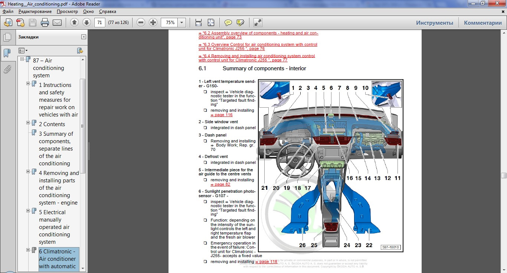
Task: Go to next page with down arrow
Action: 86,23
